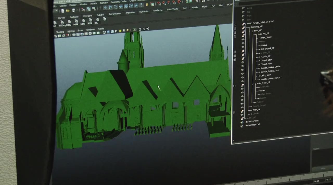Image resolution: width=333 pixels, height=185 pixels.
Task: Click the yellow padlock icon in status line
Action: click(x=147, y=4)
